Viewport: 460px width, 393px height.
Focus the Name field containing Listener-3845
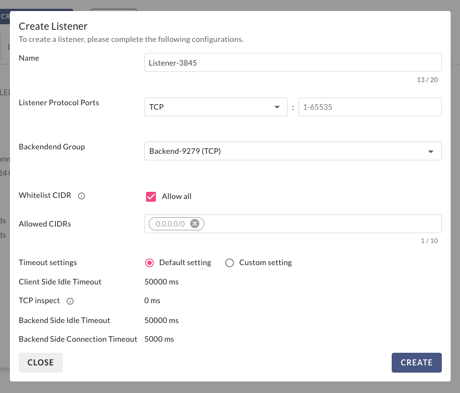(293, 63)
